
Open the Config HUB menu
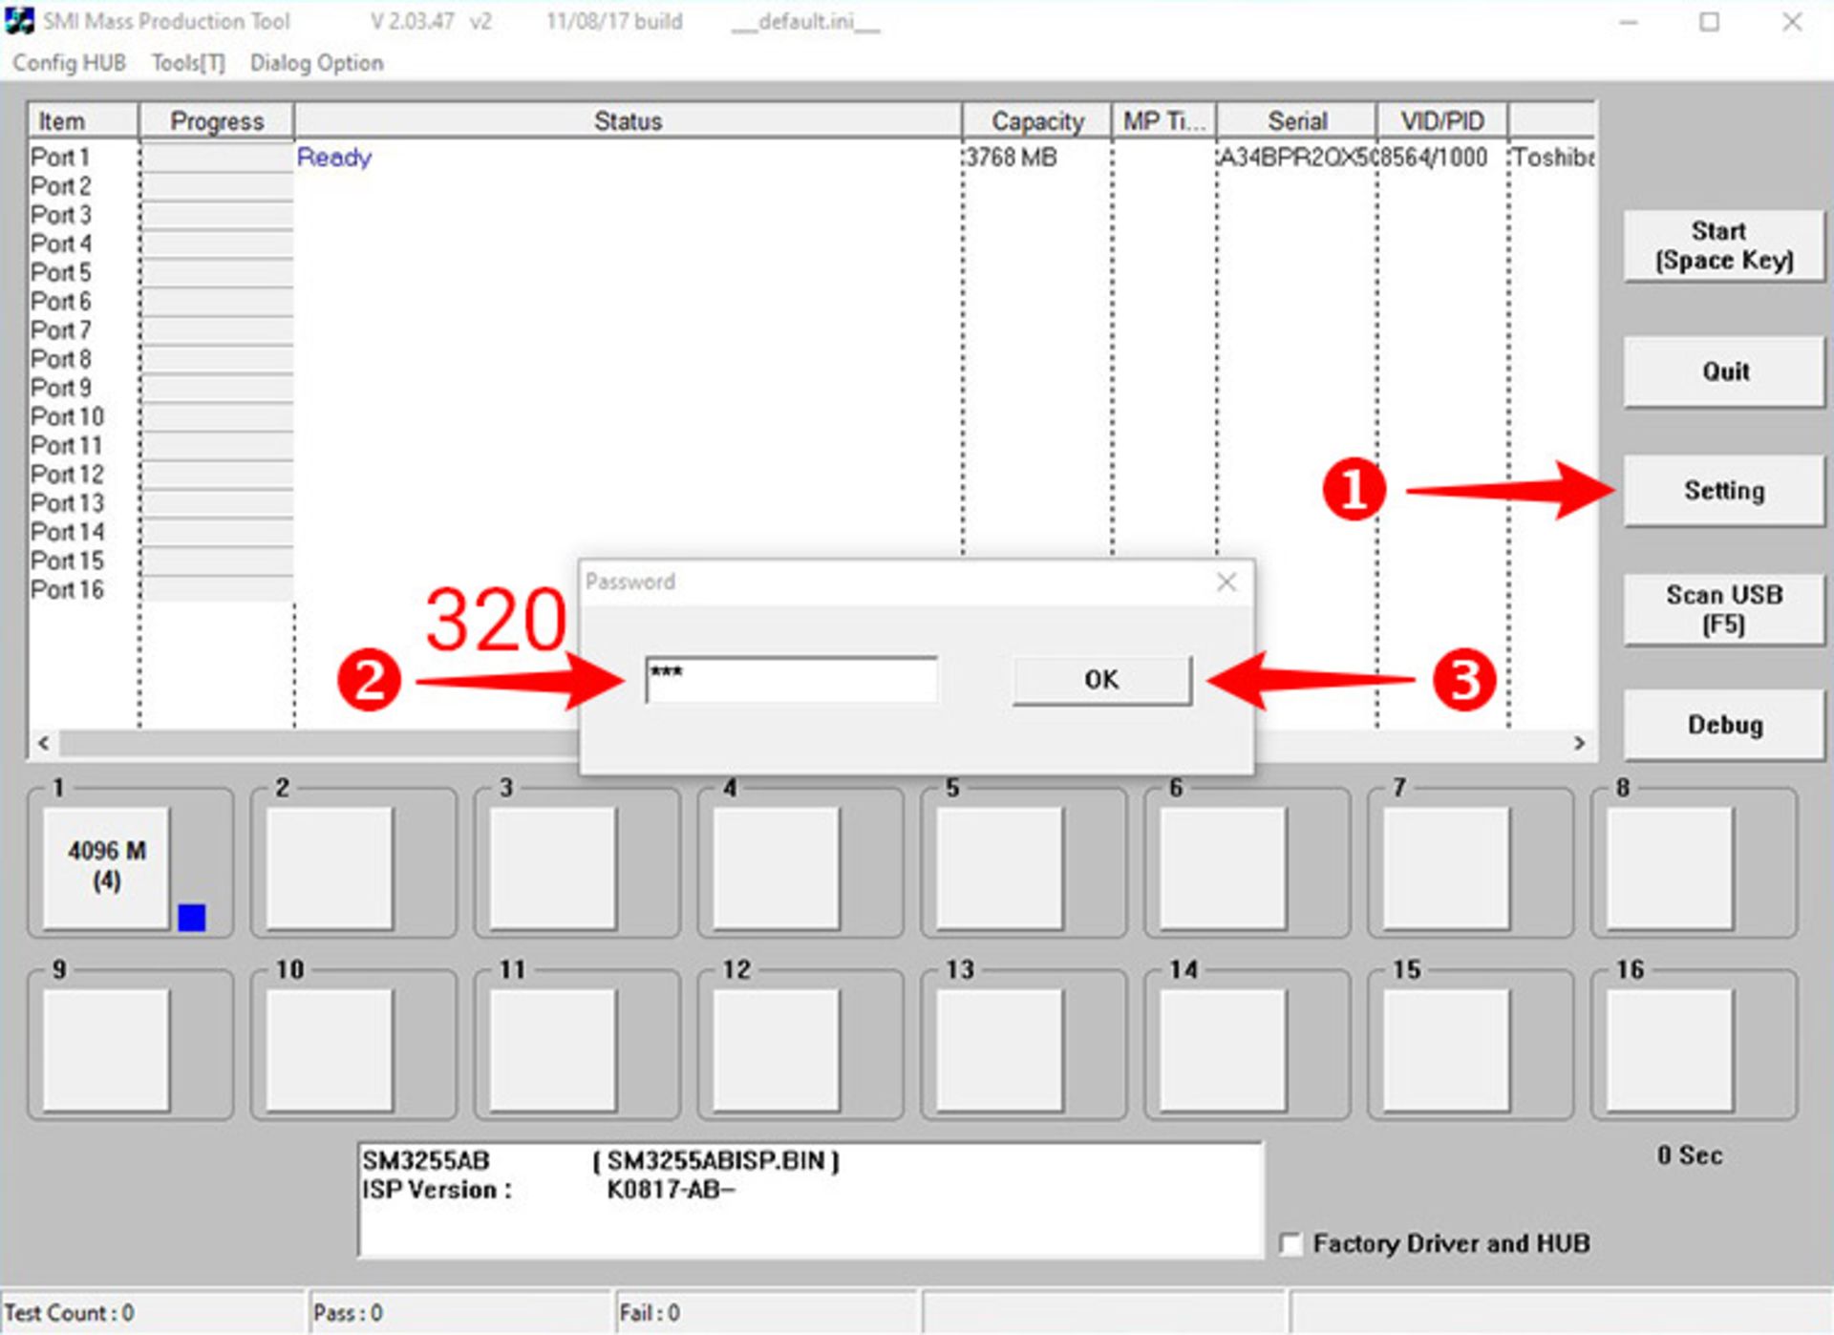(69, 63)
